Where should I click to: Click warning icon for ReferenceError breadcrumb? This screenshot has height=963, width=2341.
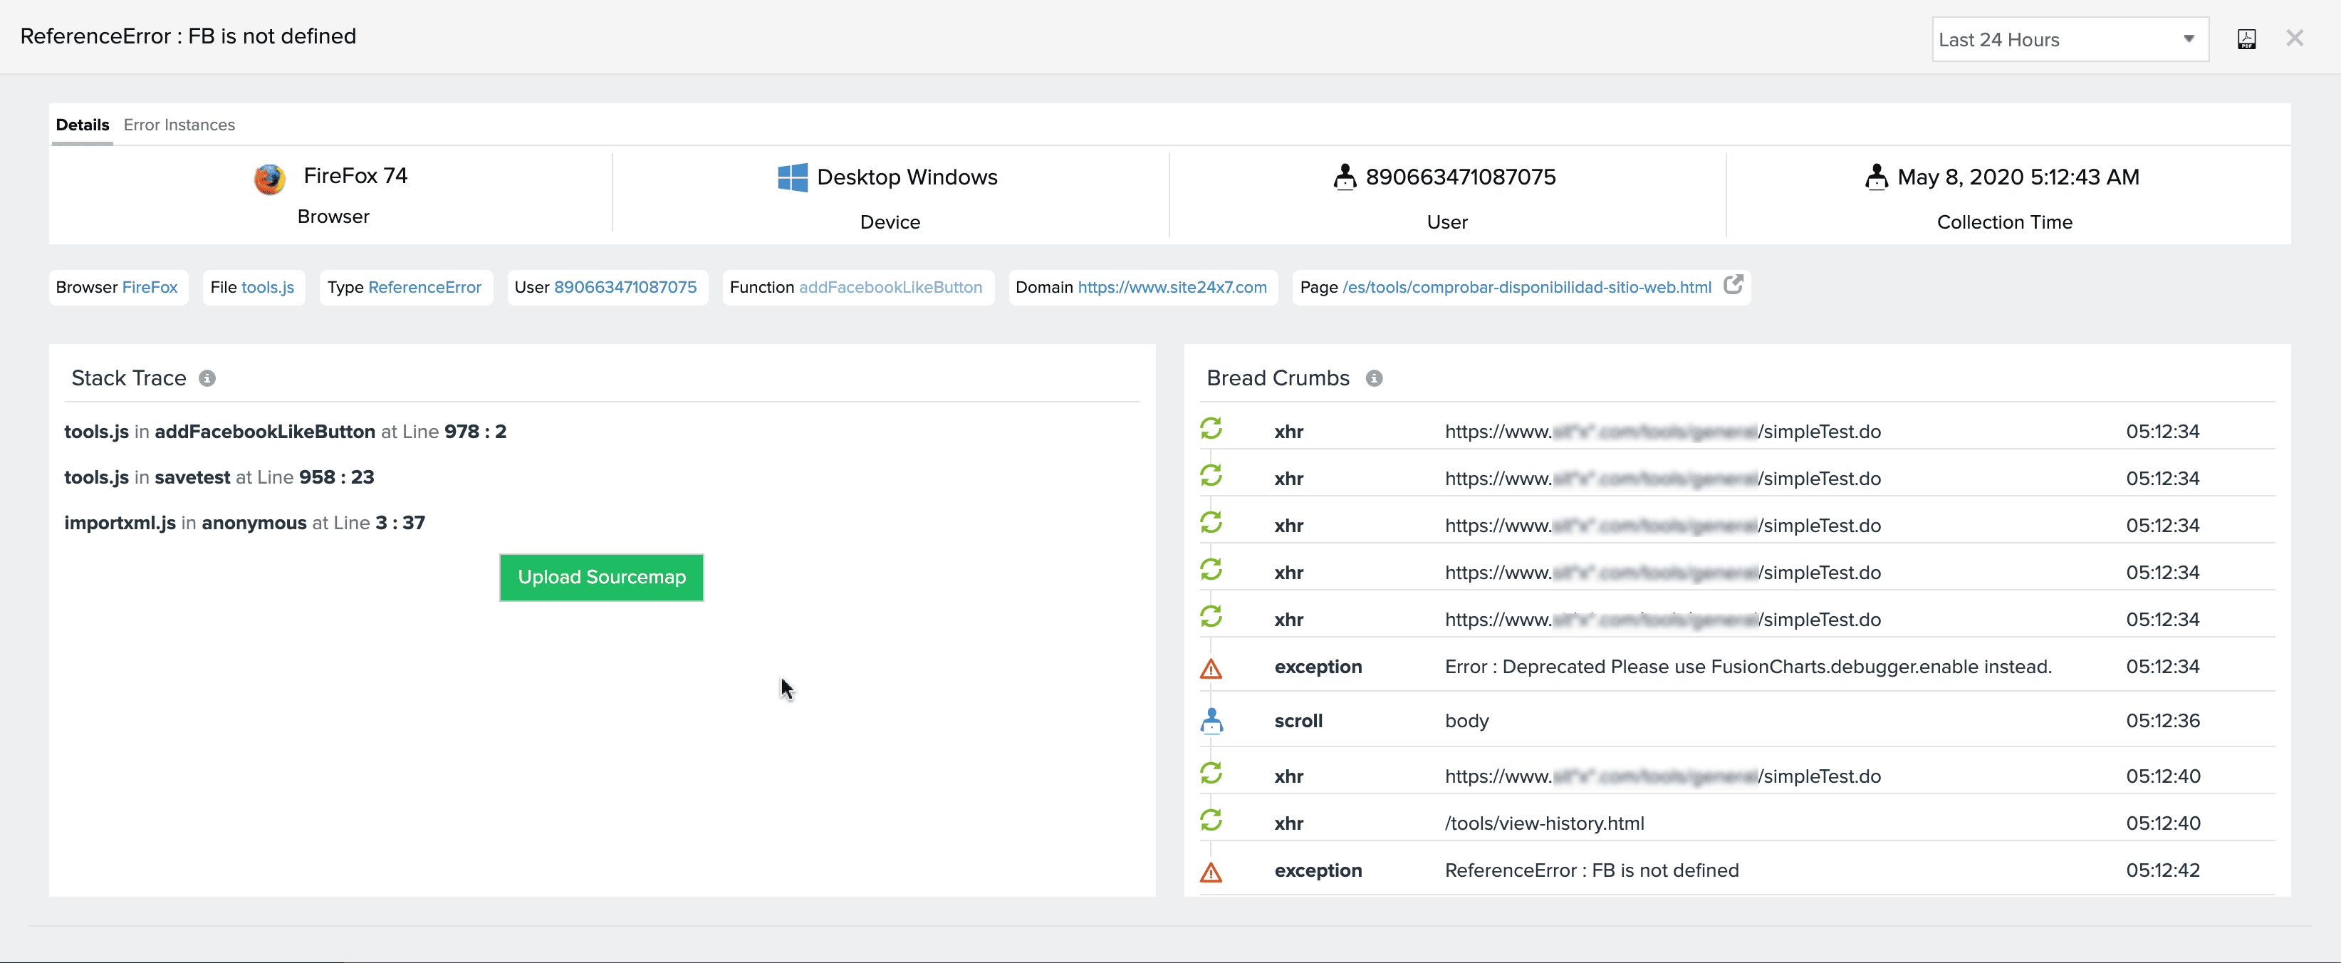pyautogui.click(x=1211, y=872)
